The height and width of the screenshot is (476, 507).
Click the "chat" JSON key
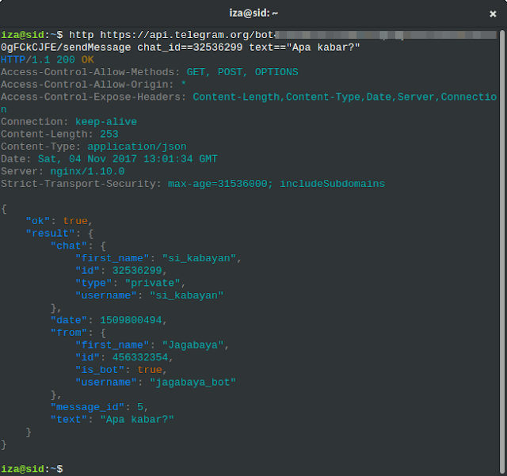pyautogui.click(x=69, y=246)
